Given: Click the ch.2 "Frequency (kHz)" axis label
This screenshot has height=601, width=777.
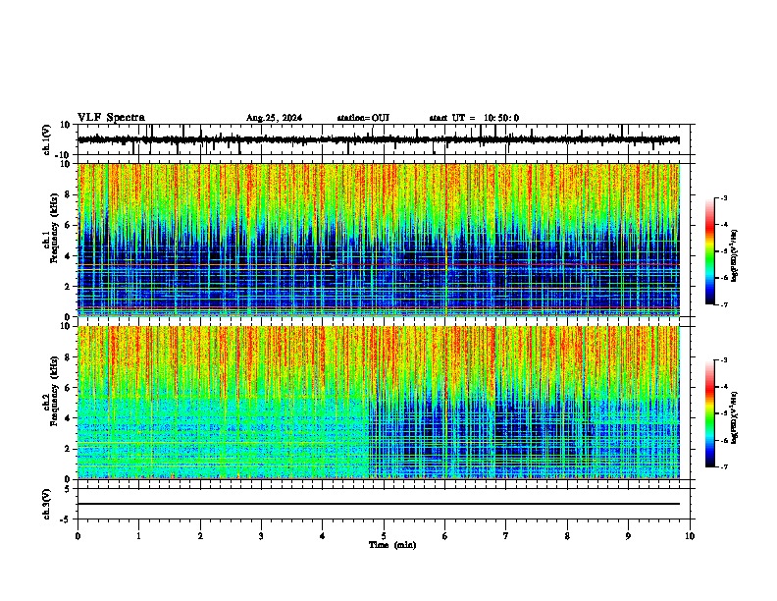Looking at the screenshot, I should pos(54,391).
